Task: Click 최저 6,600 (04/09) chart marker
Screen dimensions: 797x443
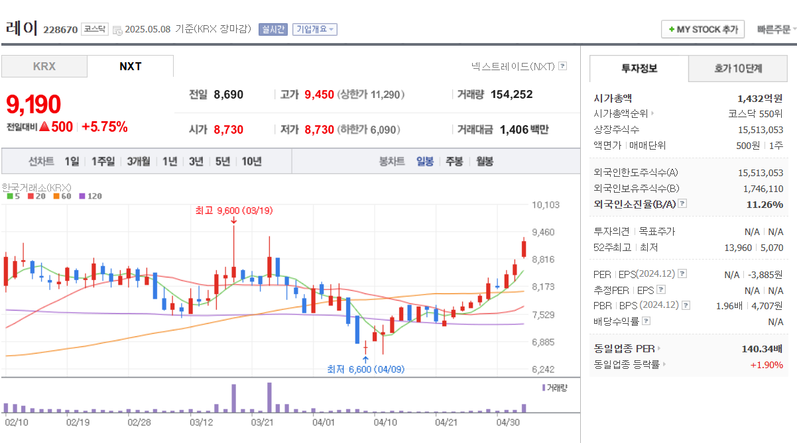Action: coord(365,369)
